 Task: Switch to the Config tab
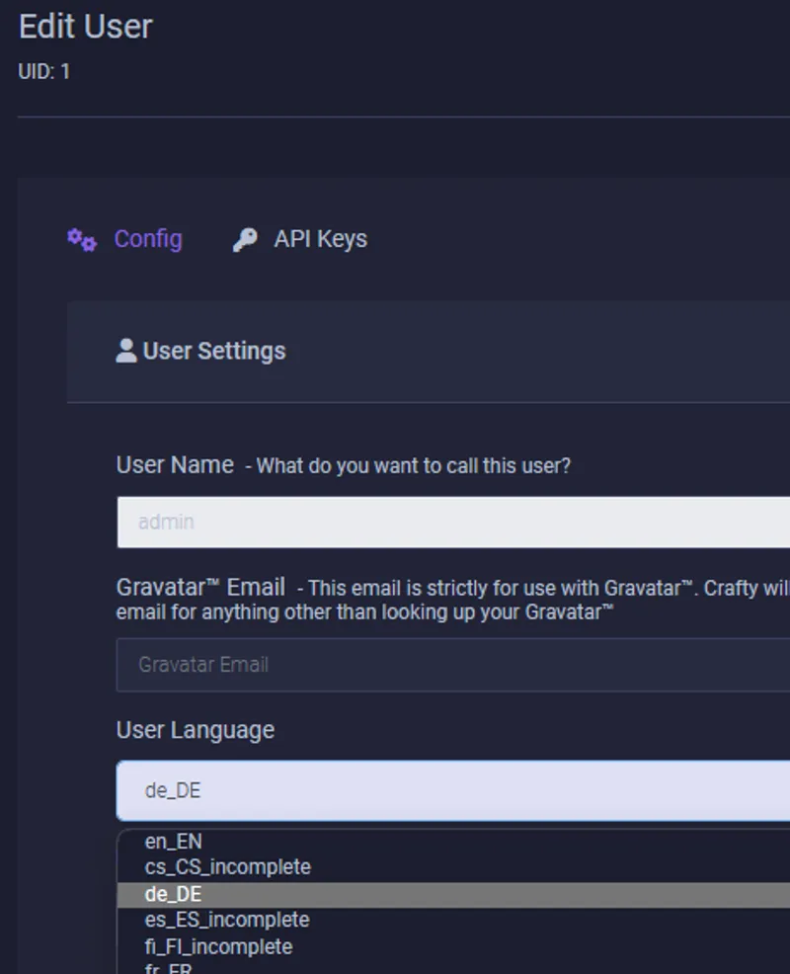147,239
